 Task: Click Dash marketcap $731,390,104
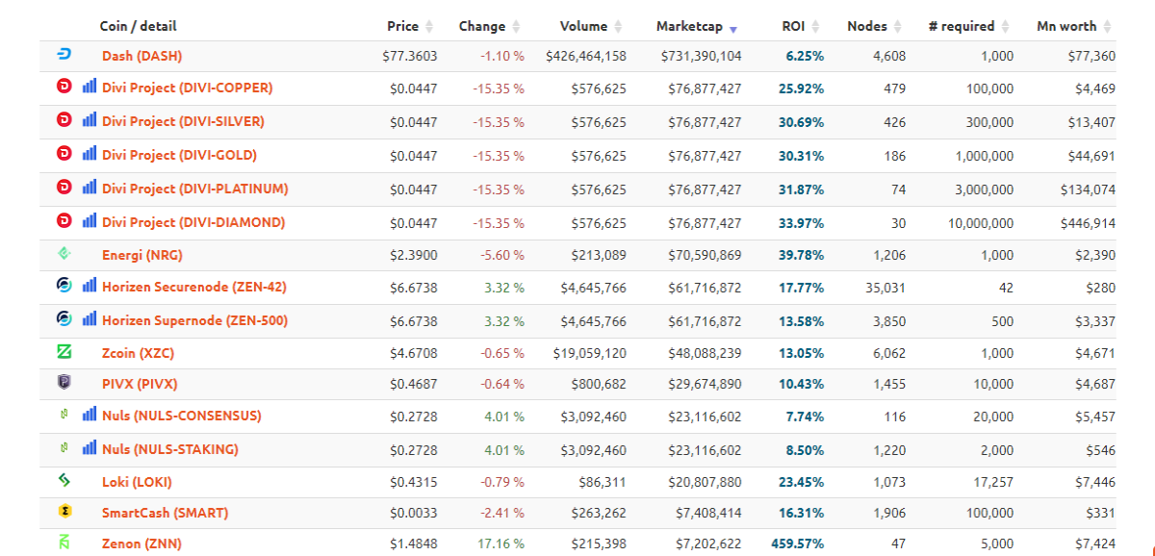701,56
